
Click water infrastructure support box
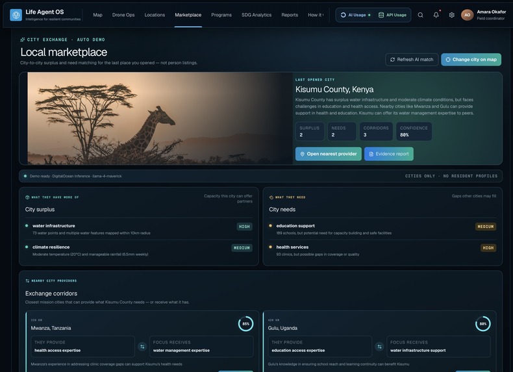click(x=439, y=347)
